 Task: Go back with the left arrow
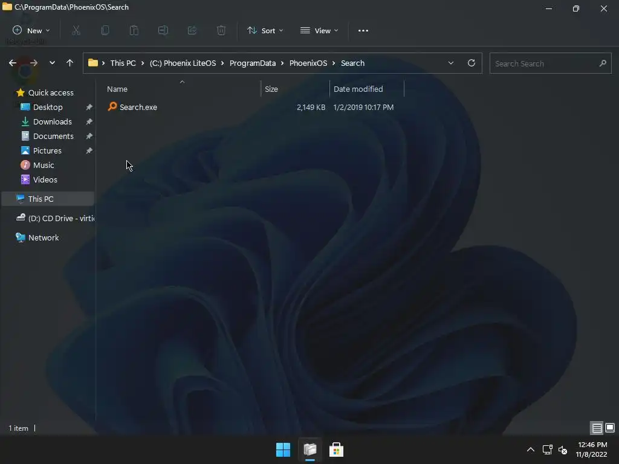click(13, 63)
